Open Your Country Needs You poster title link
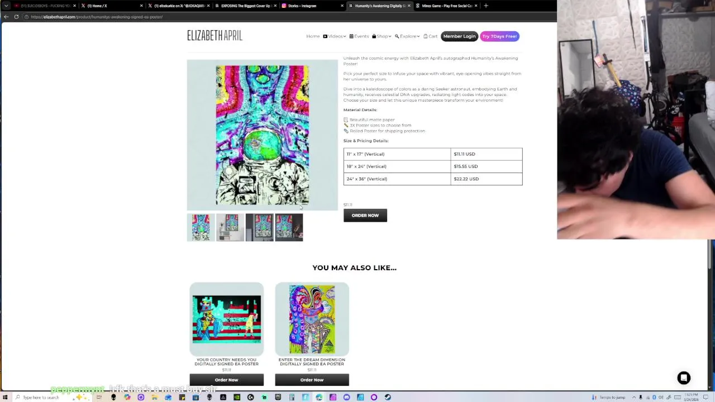 pyautogui.click(x=226, y=362)
